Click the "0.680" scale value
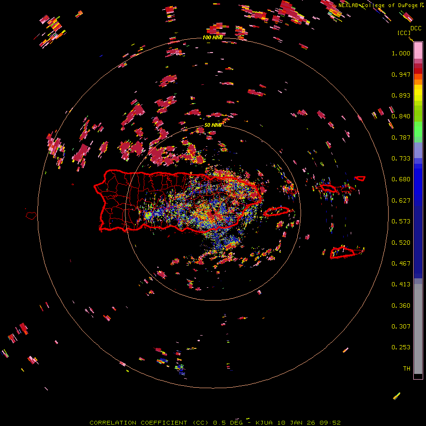 click(401, 179)
